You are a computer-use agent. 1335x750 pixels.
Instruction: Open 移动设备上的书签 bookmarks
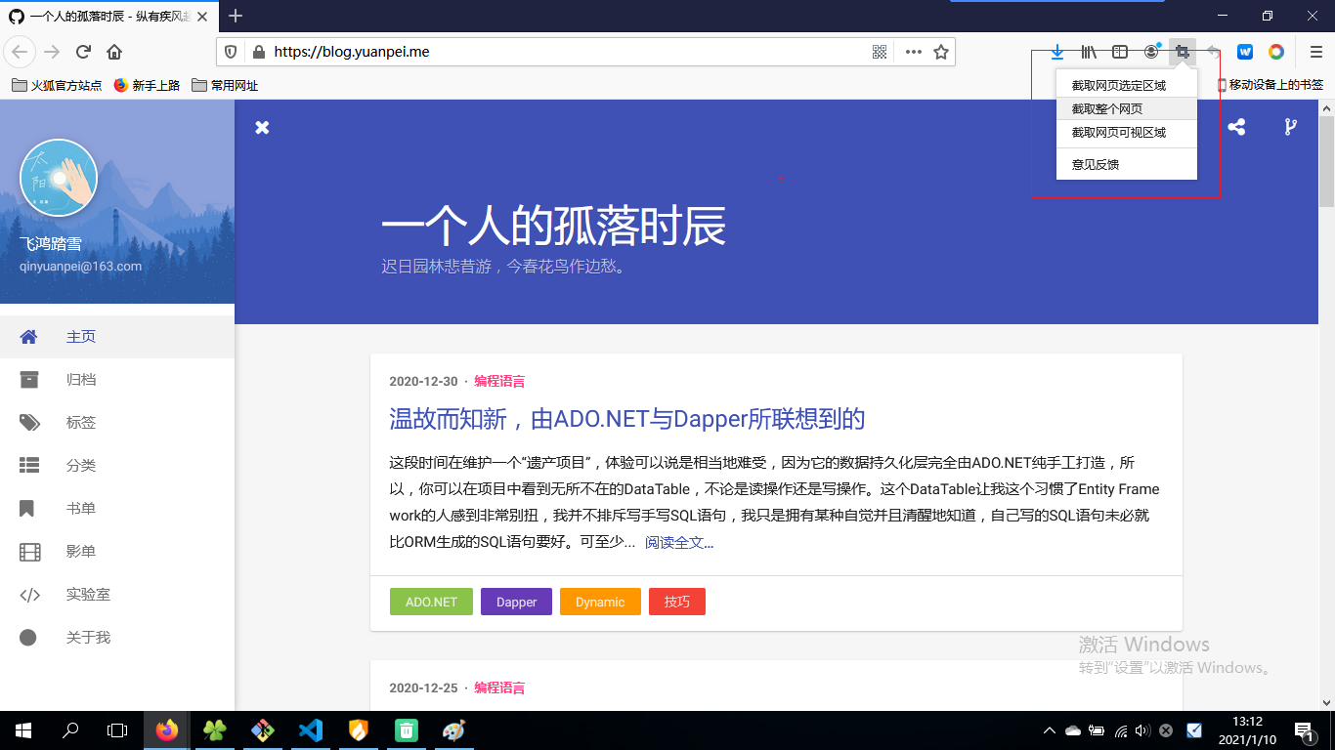pyautogui.click(x=1270, y=86)
